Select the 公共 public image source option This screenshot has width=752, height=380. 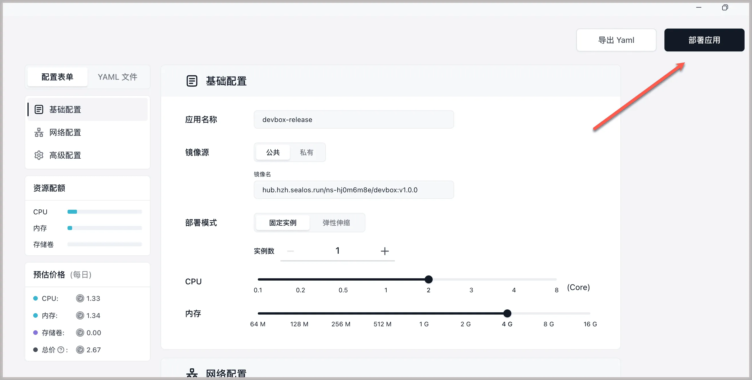click(x=273, y=152)
